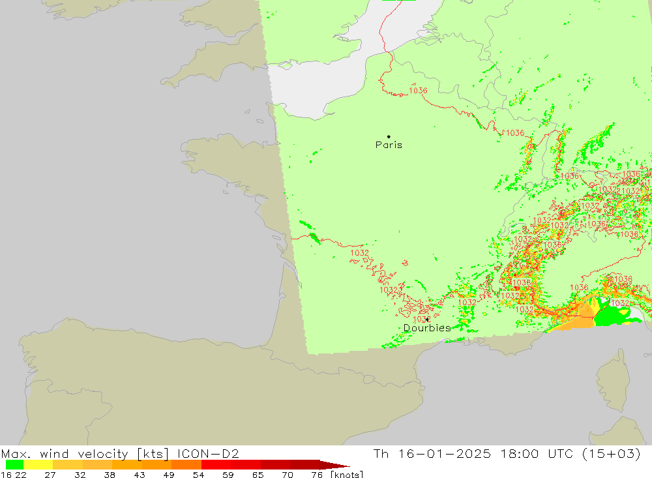Click the Paris city label
This screenshot has height=478, width=652.
(389, 145)
